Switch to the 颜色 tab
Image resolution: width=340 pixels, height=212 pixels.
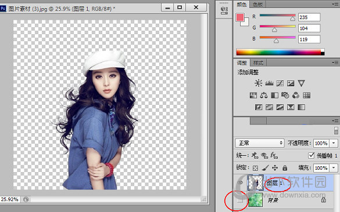point(242,5)
